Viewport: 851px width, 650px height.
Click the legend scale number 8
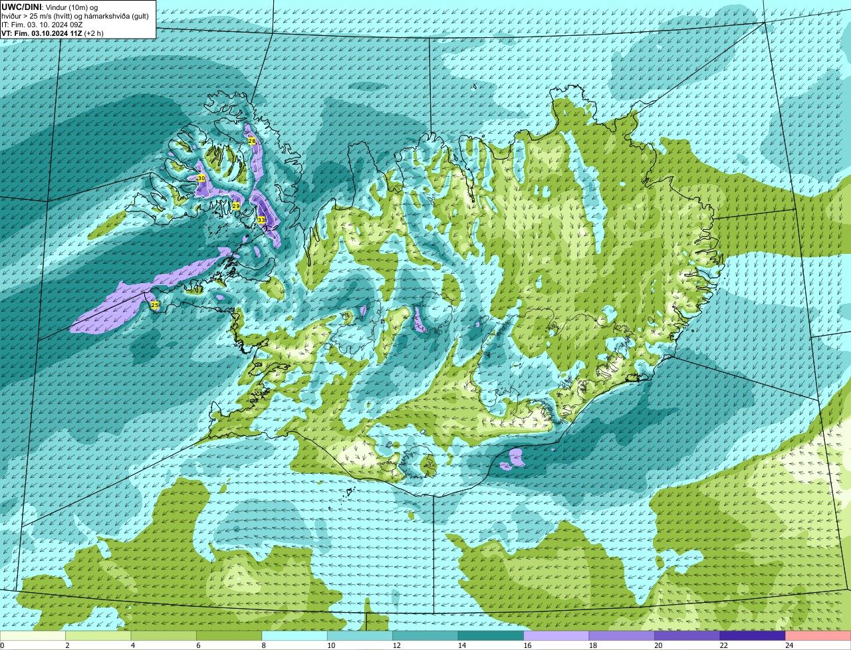coord(263,645)
